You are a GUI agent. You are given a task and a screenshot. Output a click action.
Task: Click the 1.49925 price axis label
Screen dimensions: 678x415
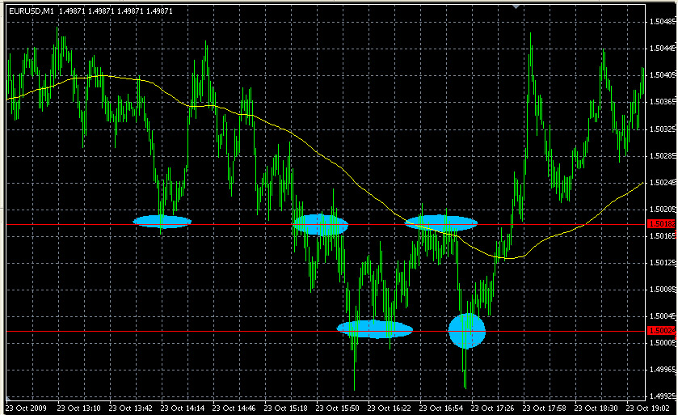click(662, 396)
